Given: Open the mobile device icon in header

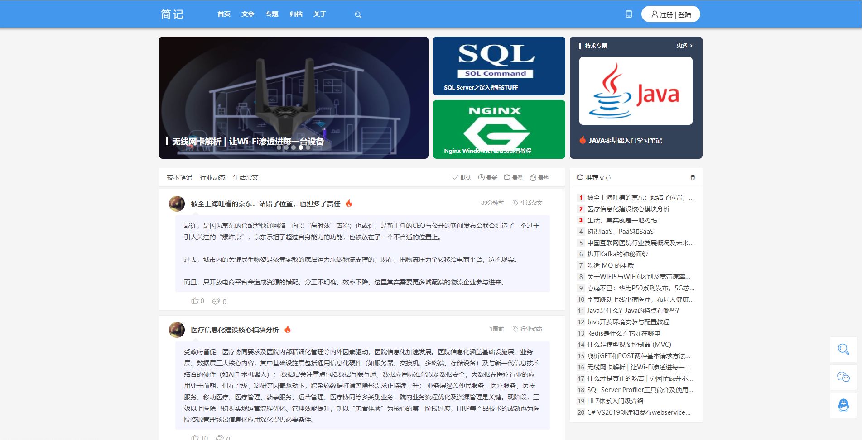Looking at the screenshot, I should 629,14.
